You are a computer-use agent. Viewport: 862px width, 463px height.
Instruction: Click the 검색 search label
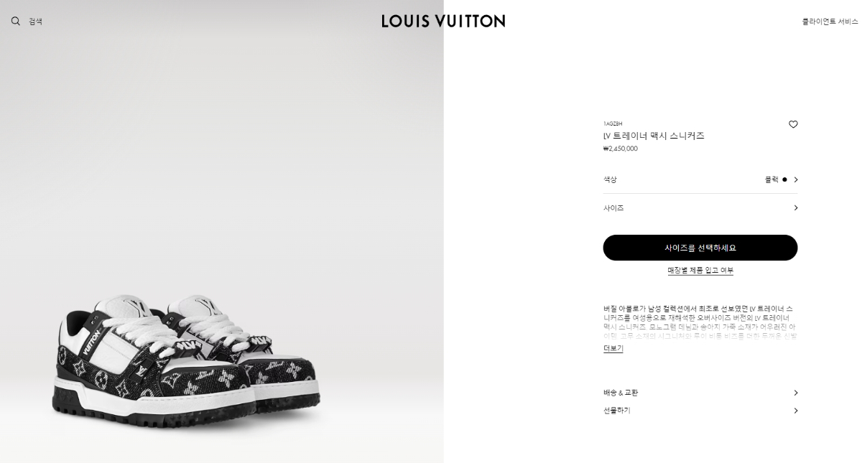(35, 22)
